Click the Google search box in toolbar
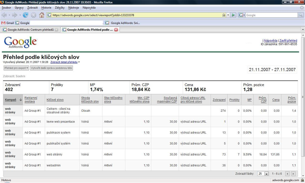 (x=271, y=15)
